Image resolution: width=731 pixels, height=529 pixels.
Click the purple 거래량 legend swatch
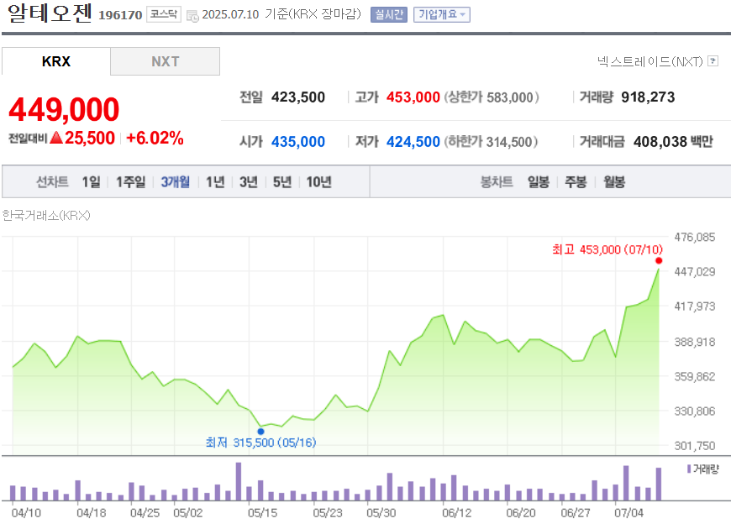tap(689, 469)
